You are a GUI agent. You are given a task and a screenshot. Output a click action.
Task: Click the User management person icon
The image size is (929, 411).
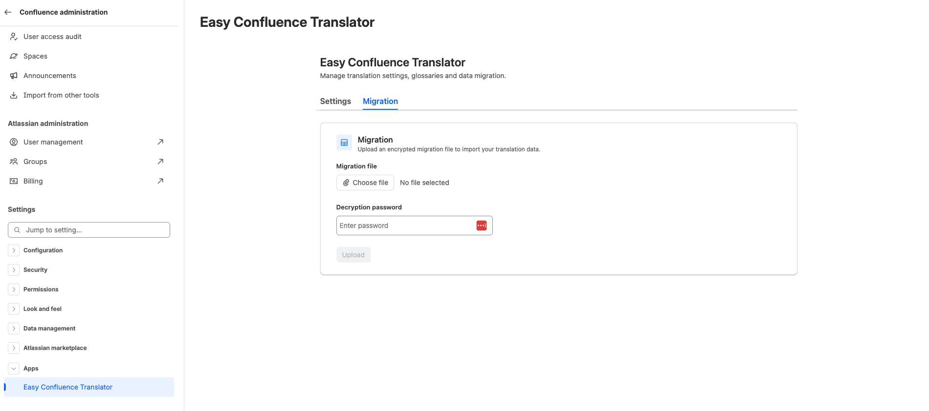coord(14,142)
